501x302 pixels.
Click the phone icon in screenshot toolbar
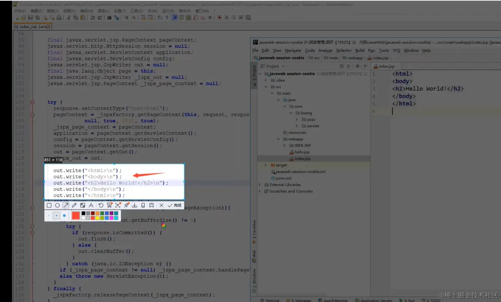tap(143, 205)
